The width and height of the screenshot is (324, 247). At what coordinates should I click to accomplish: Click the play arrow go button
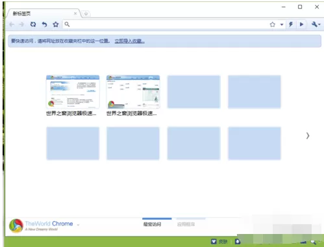[301, 24]
